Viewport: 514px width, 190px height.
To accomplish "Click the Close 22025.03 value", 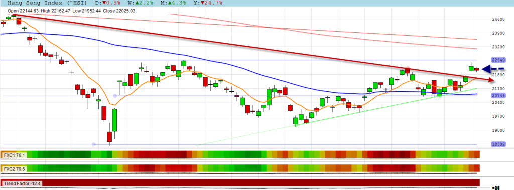I will click(x=119, y=11).
